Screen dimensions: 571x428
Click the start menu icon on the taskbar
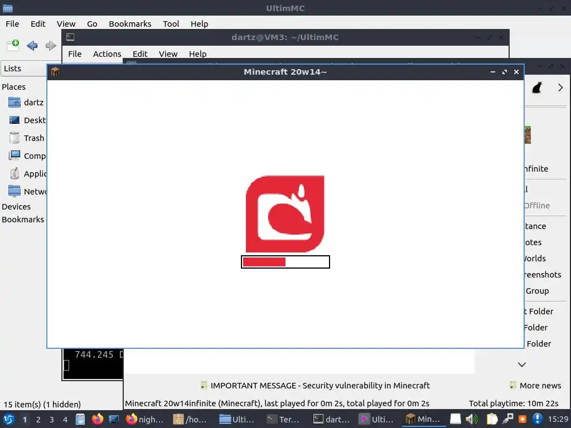coord(9,419)
